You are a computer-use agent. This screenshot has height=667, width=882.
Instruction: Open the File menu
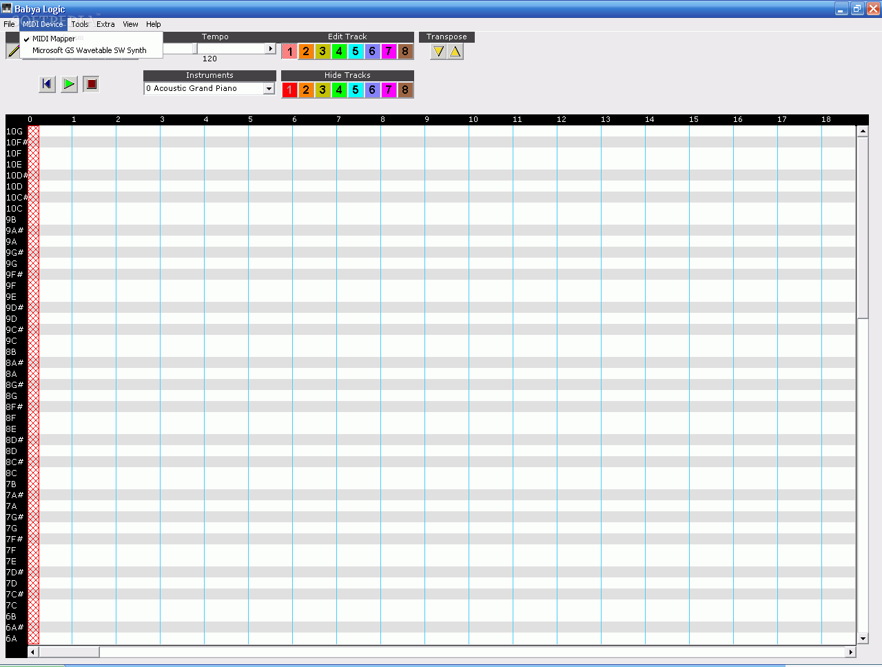pyautogui.click(x=9, y=24)
